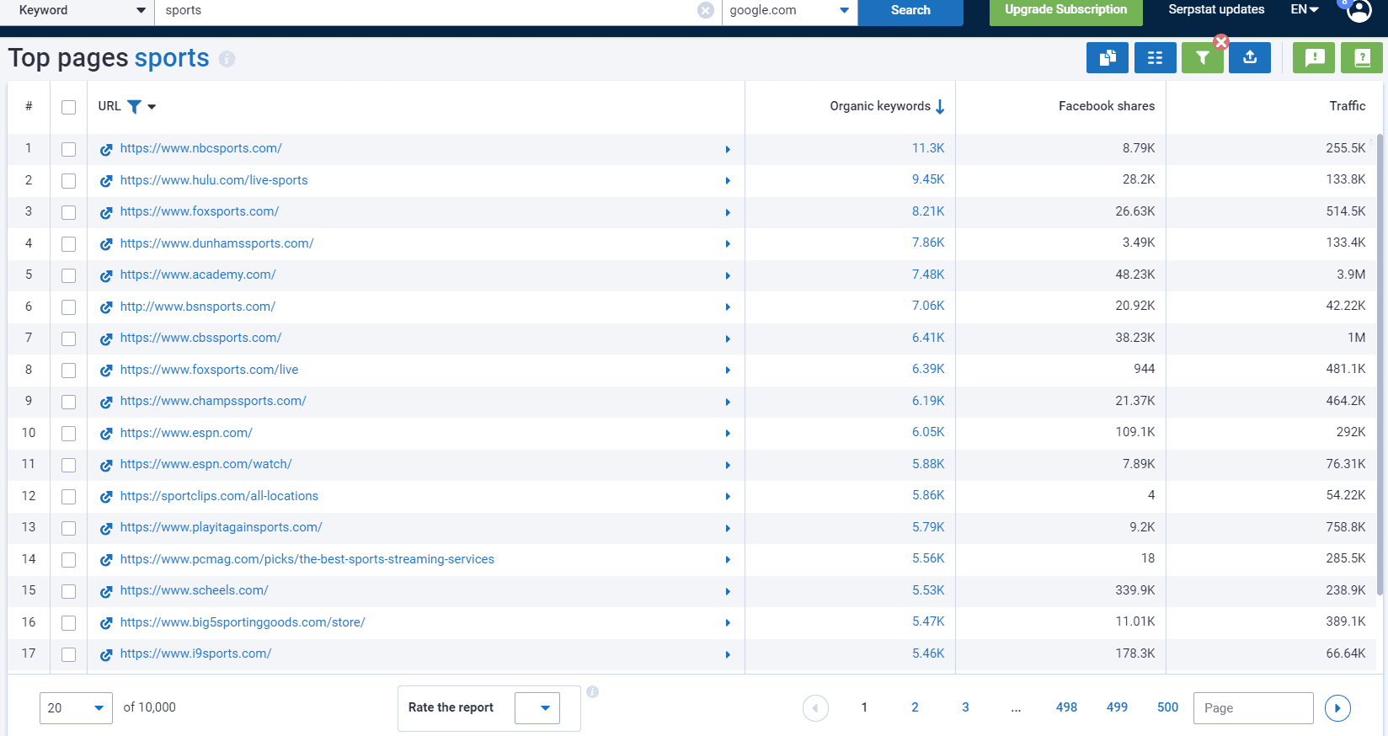The height and width of the screenshot is (736, 1388).
Task: Open external link icon for champssports.com
Action: pos(106,403)
